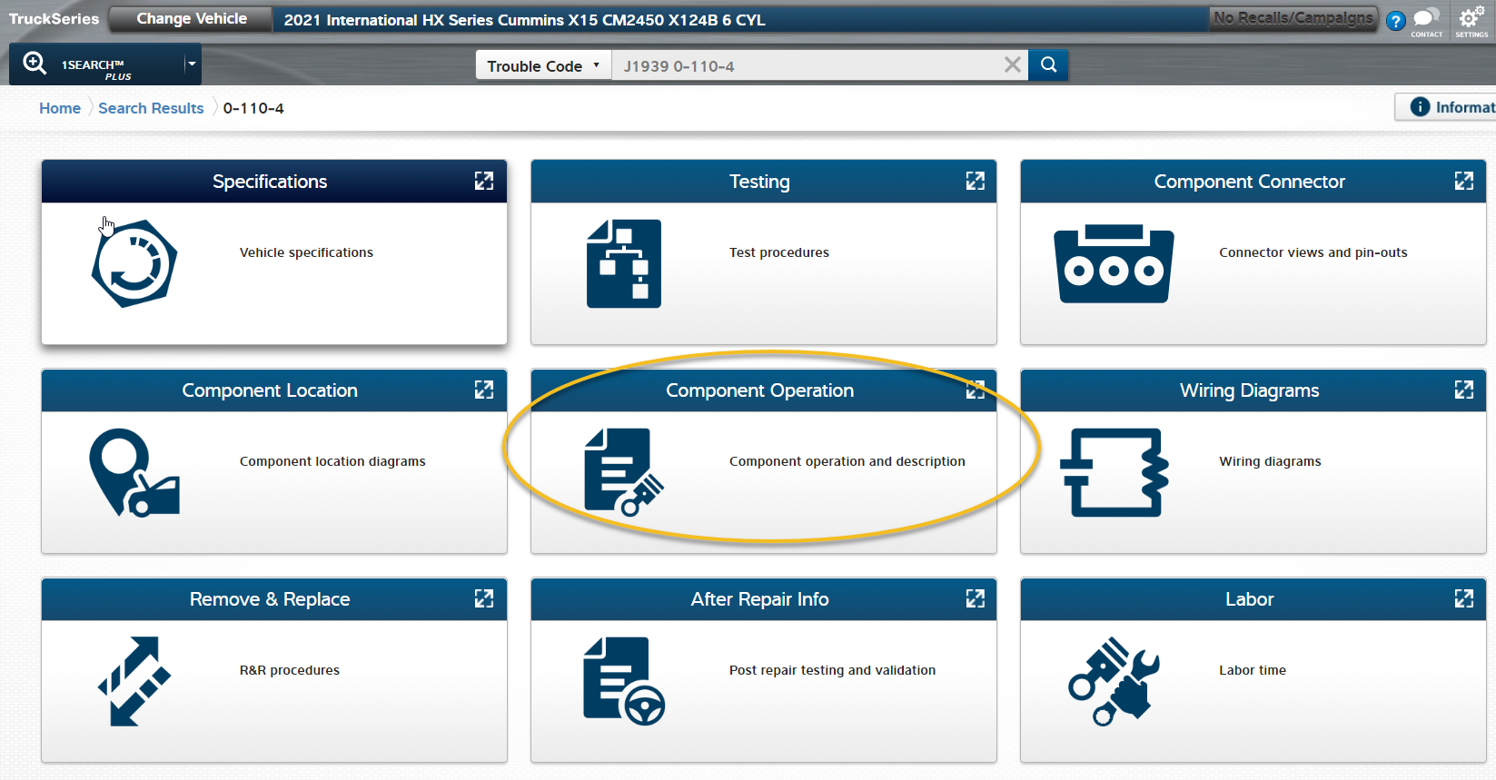Expand the Wiring Diagrams card
1496x780 pixels.
coord(1463,390)
